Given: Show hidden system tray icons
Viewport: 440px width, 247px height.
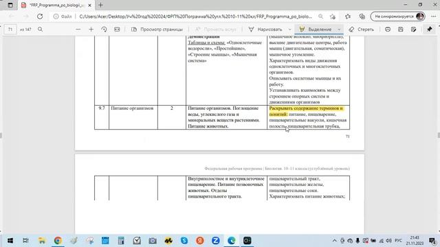Looking at the screenshot, I should coord(335,241).
